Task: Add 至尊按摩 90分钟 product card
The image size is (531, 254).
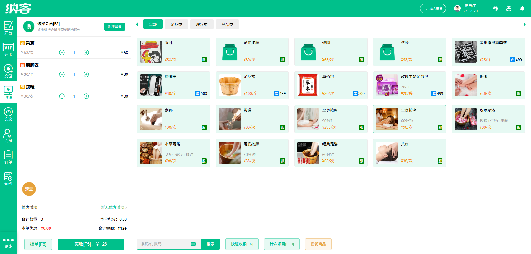Action: click(x=331, y=119)
